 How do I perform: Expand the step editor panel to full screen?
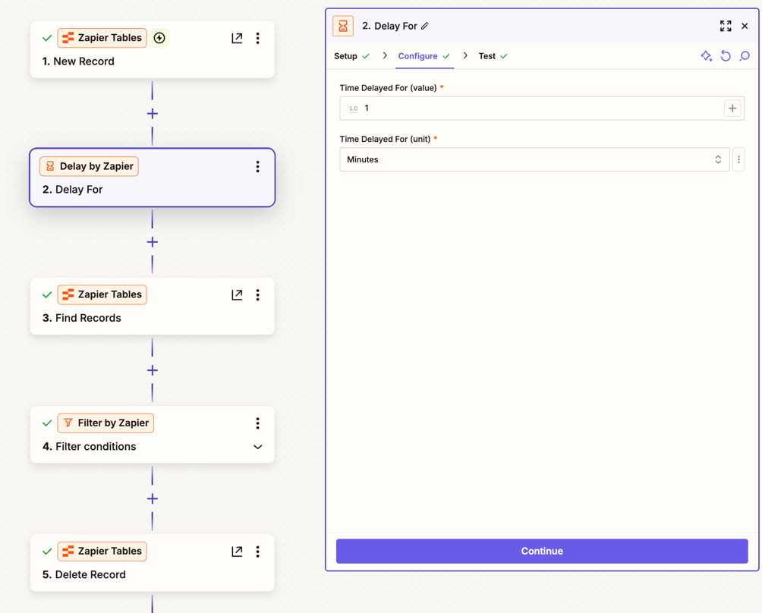726,27
